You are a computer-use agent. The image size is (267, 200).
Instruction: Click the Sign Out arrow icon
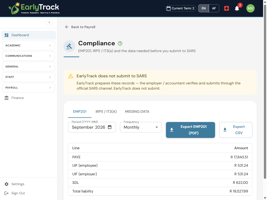coord(7,193)
